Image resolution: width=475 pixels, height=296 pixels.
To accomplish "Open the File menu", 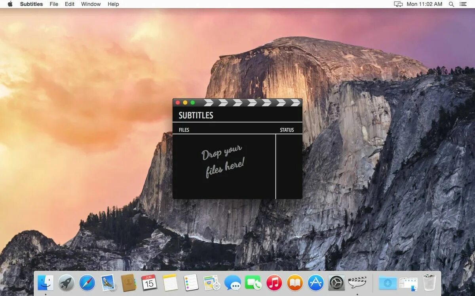I will tap(54, 4).
